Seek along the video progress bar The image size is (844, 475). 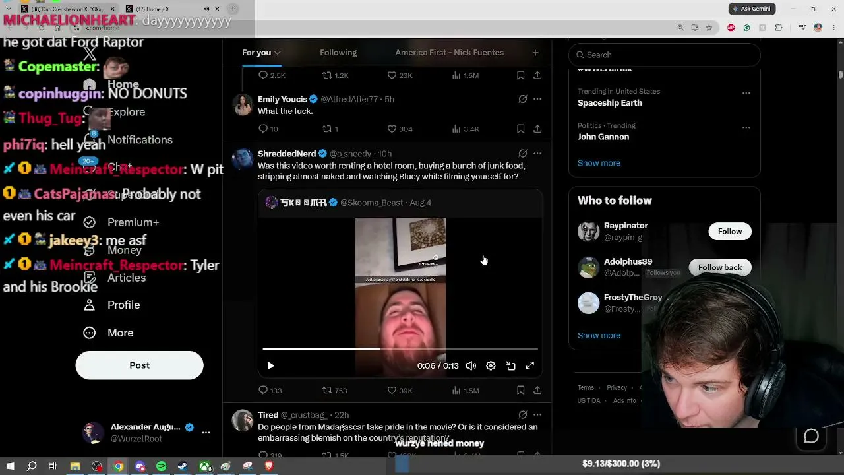(x=400, y=348)
